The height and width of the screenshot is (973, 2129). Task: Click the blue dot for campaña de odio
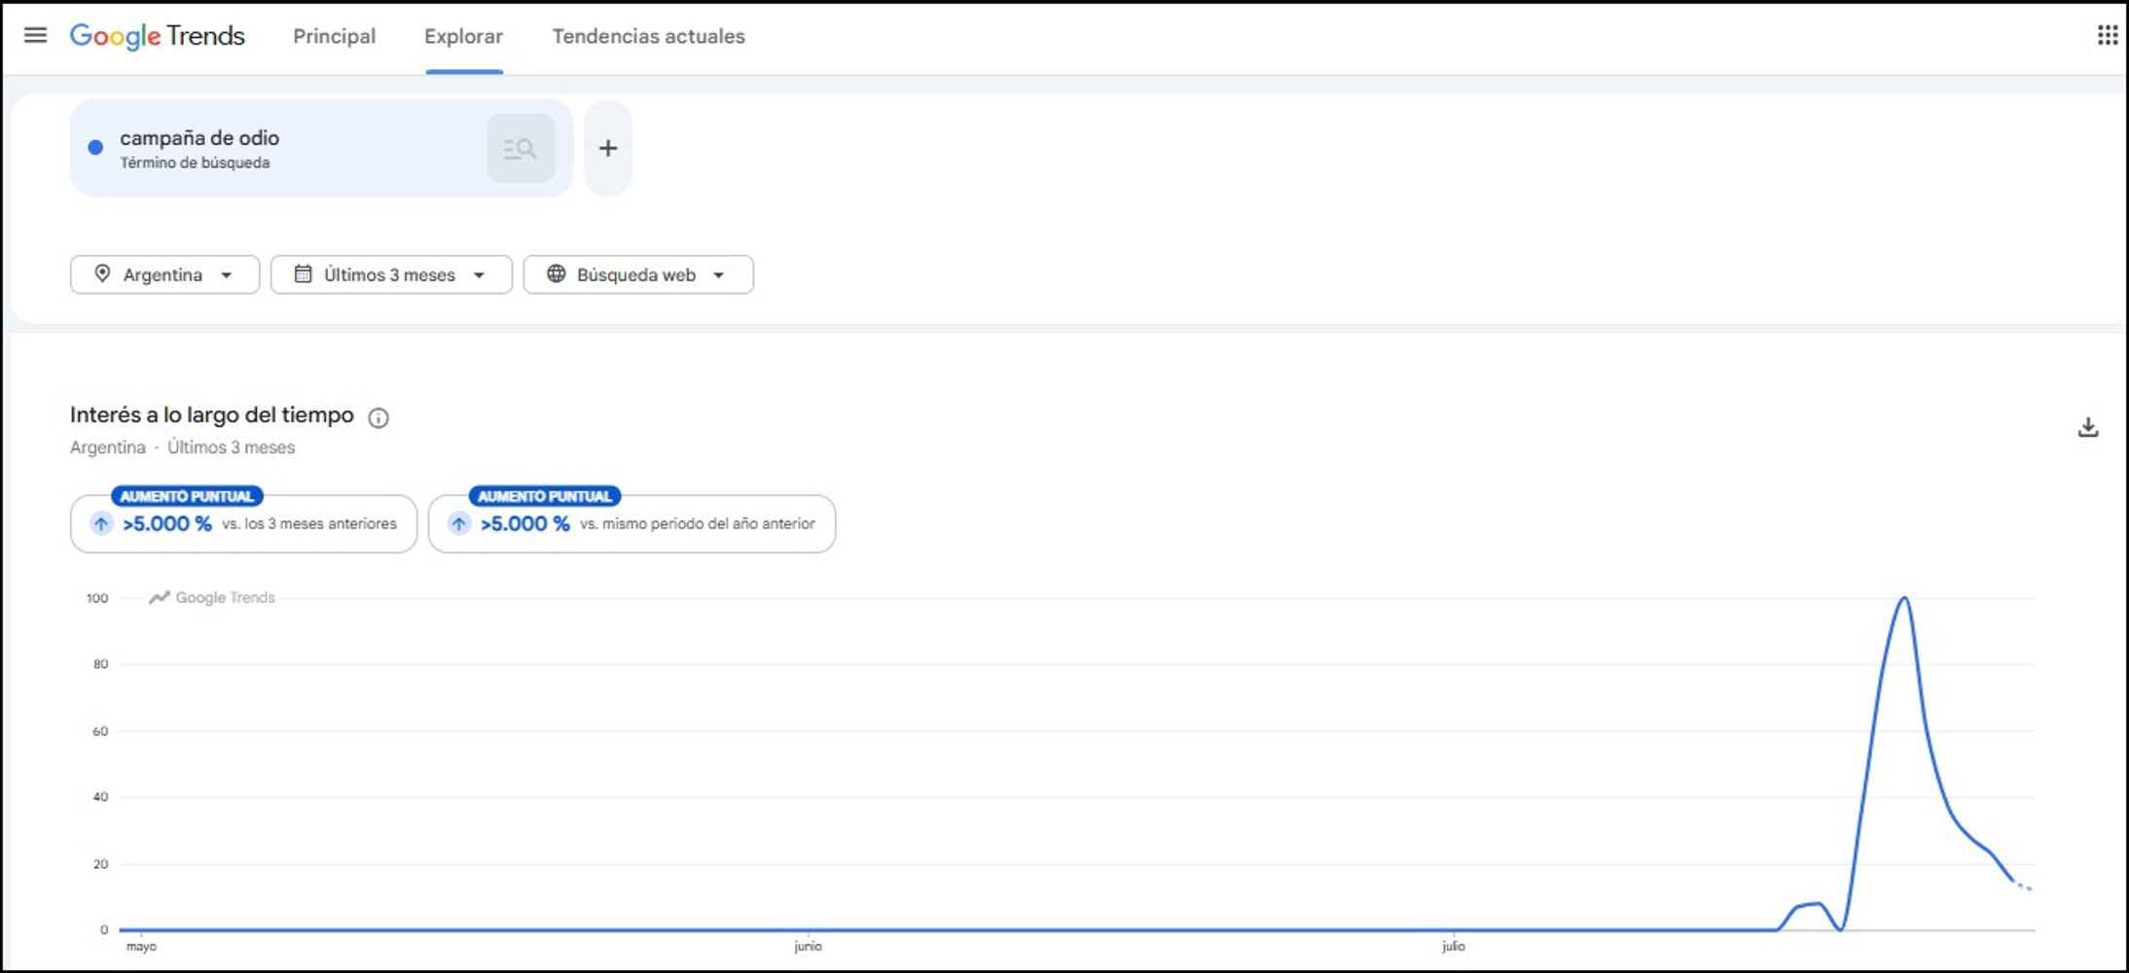95,148
